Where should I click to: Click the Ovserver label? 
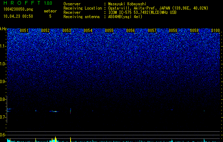[x=72, y=4]
